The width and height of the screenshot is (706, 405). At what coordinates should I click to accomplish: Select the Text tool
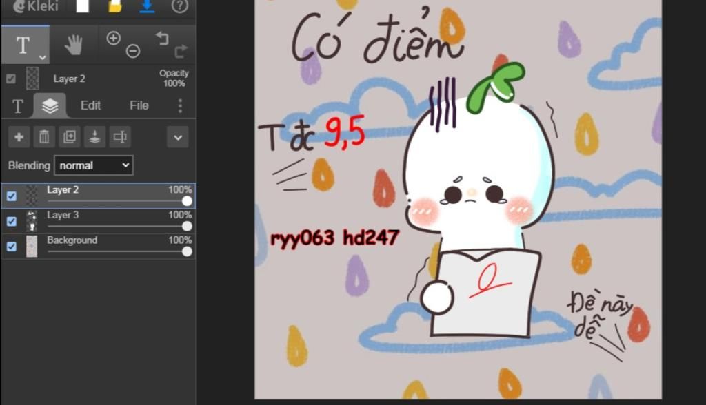coord(23,45)
